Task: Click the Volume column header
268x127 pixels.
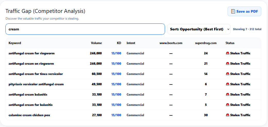Action: tap(96, 43)
